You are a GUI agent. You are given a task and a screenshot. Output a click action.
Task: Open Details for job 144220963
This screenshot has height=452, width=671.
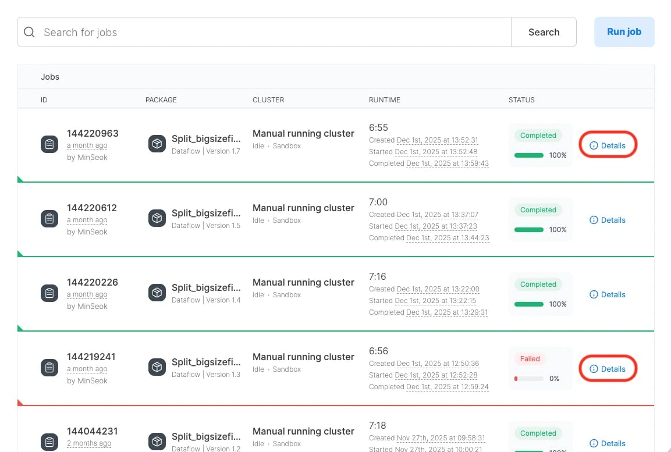point(608,145)
